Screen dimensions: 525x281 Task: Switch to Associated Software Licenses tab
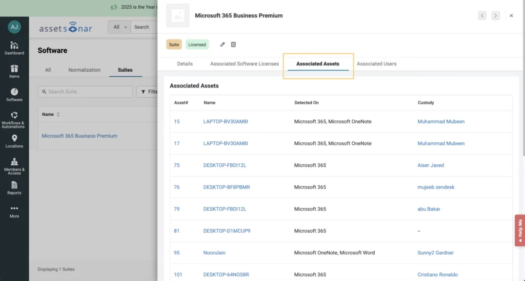(245, 64)
